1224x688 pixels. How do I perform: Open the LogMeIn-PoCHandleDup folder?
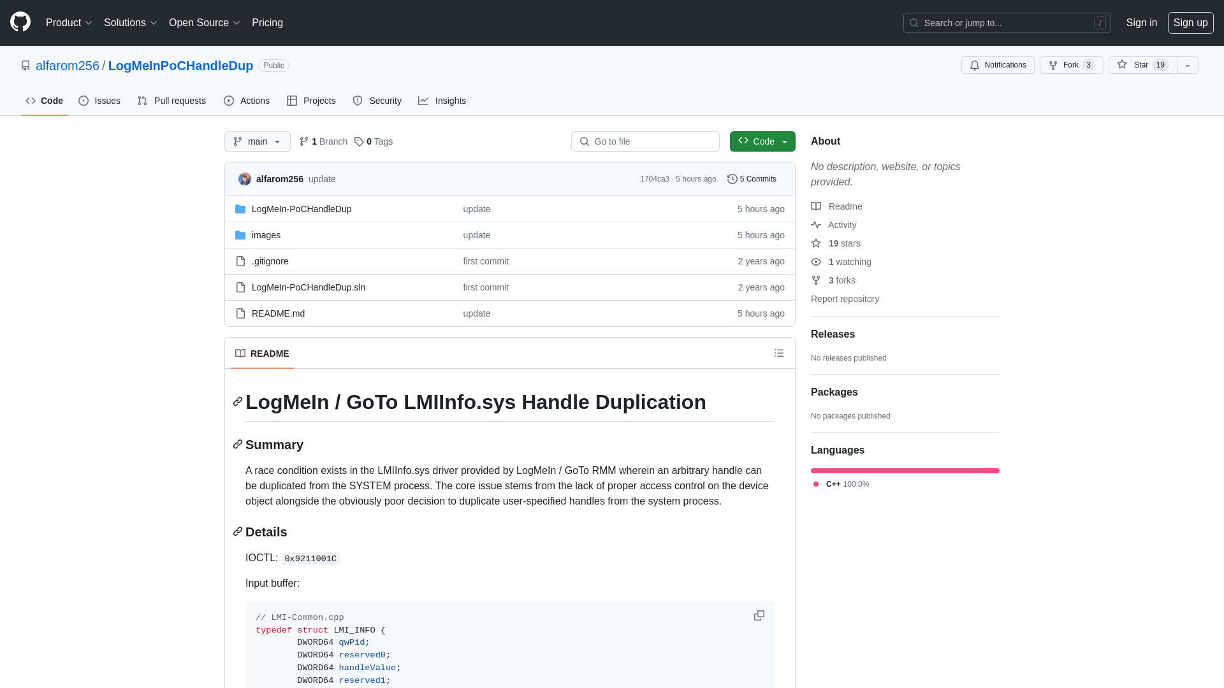[x=302, y=209]
